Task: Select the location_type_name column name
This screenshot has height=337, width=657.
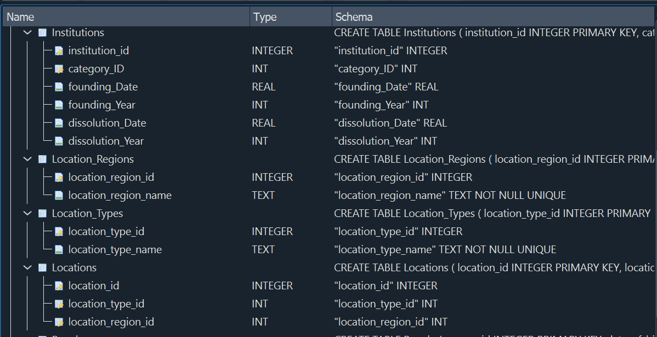Action: [x=115, y=249]
